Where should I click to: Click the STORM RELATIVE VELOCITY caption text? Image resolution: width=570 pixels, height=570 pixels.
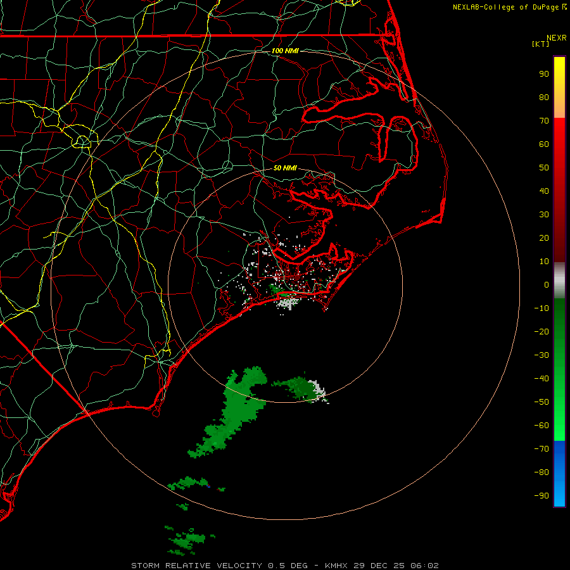[196, 566]
